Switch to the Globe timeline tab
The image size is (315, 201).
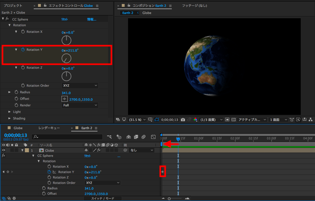(18, 128)
